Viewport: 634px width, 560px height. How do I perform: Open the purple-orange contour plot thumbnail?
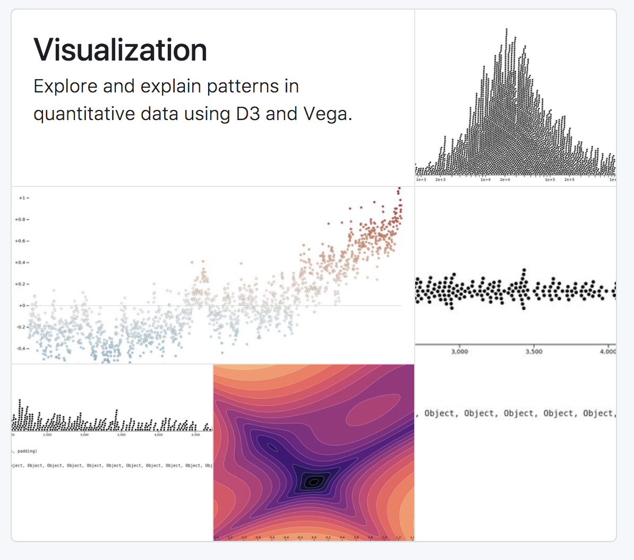[x=313, y=453]
